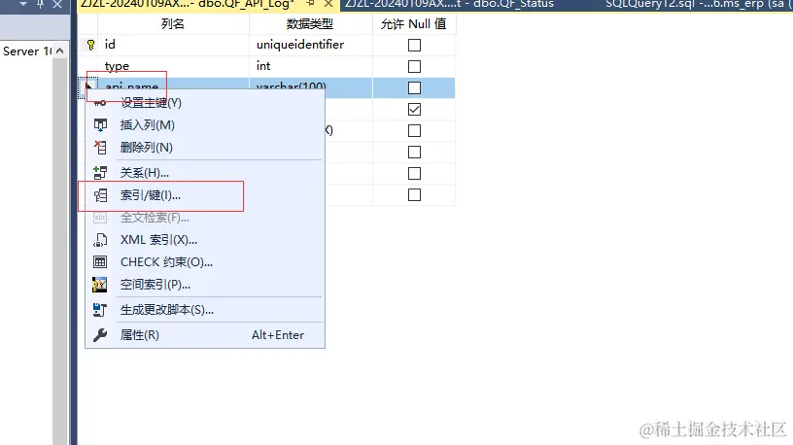Close the dbo.QF_API_Log tab
Viewport: 793px width, 445px height.
pos(328,4)
